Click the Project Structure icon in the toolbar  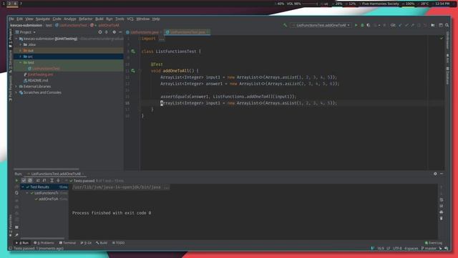433,26
